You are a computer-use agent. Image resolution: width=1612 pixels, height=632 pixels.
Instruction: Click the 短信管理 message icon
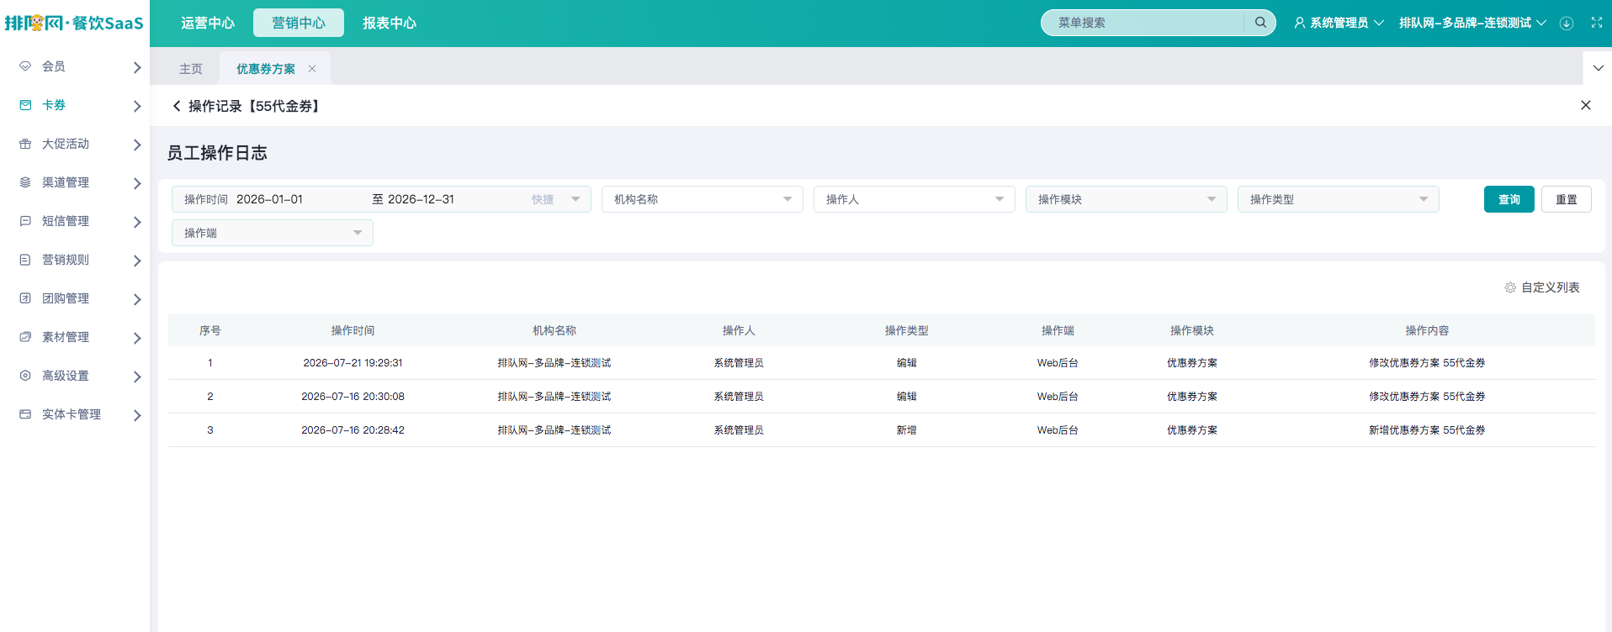pos(25,221)
